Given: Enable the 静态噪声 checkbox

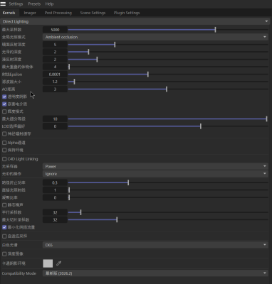Looking at the screenshot, I should [x=4, y=205].
